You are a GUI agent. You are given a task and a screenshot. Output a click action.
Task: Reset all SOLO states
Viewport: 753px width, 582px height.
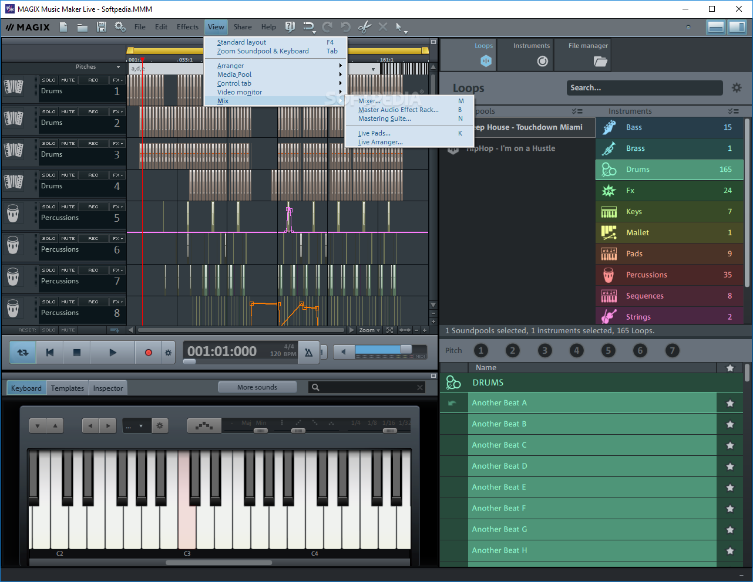[49, 330]
